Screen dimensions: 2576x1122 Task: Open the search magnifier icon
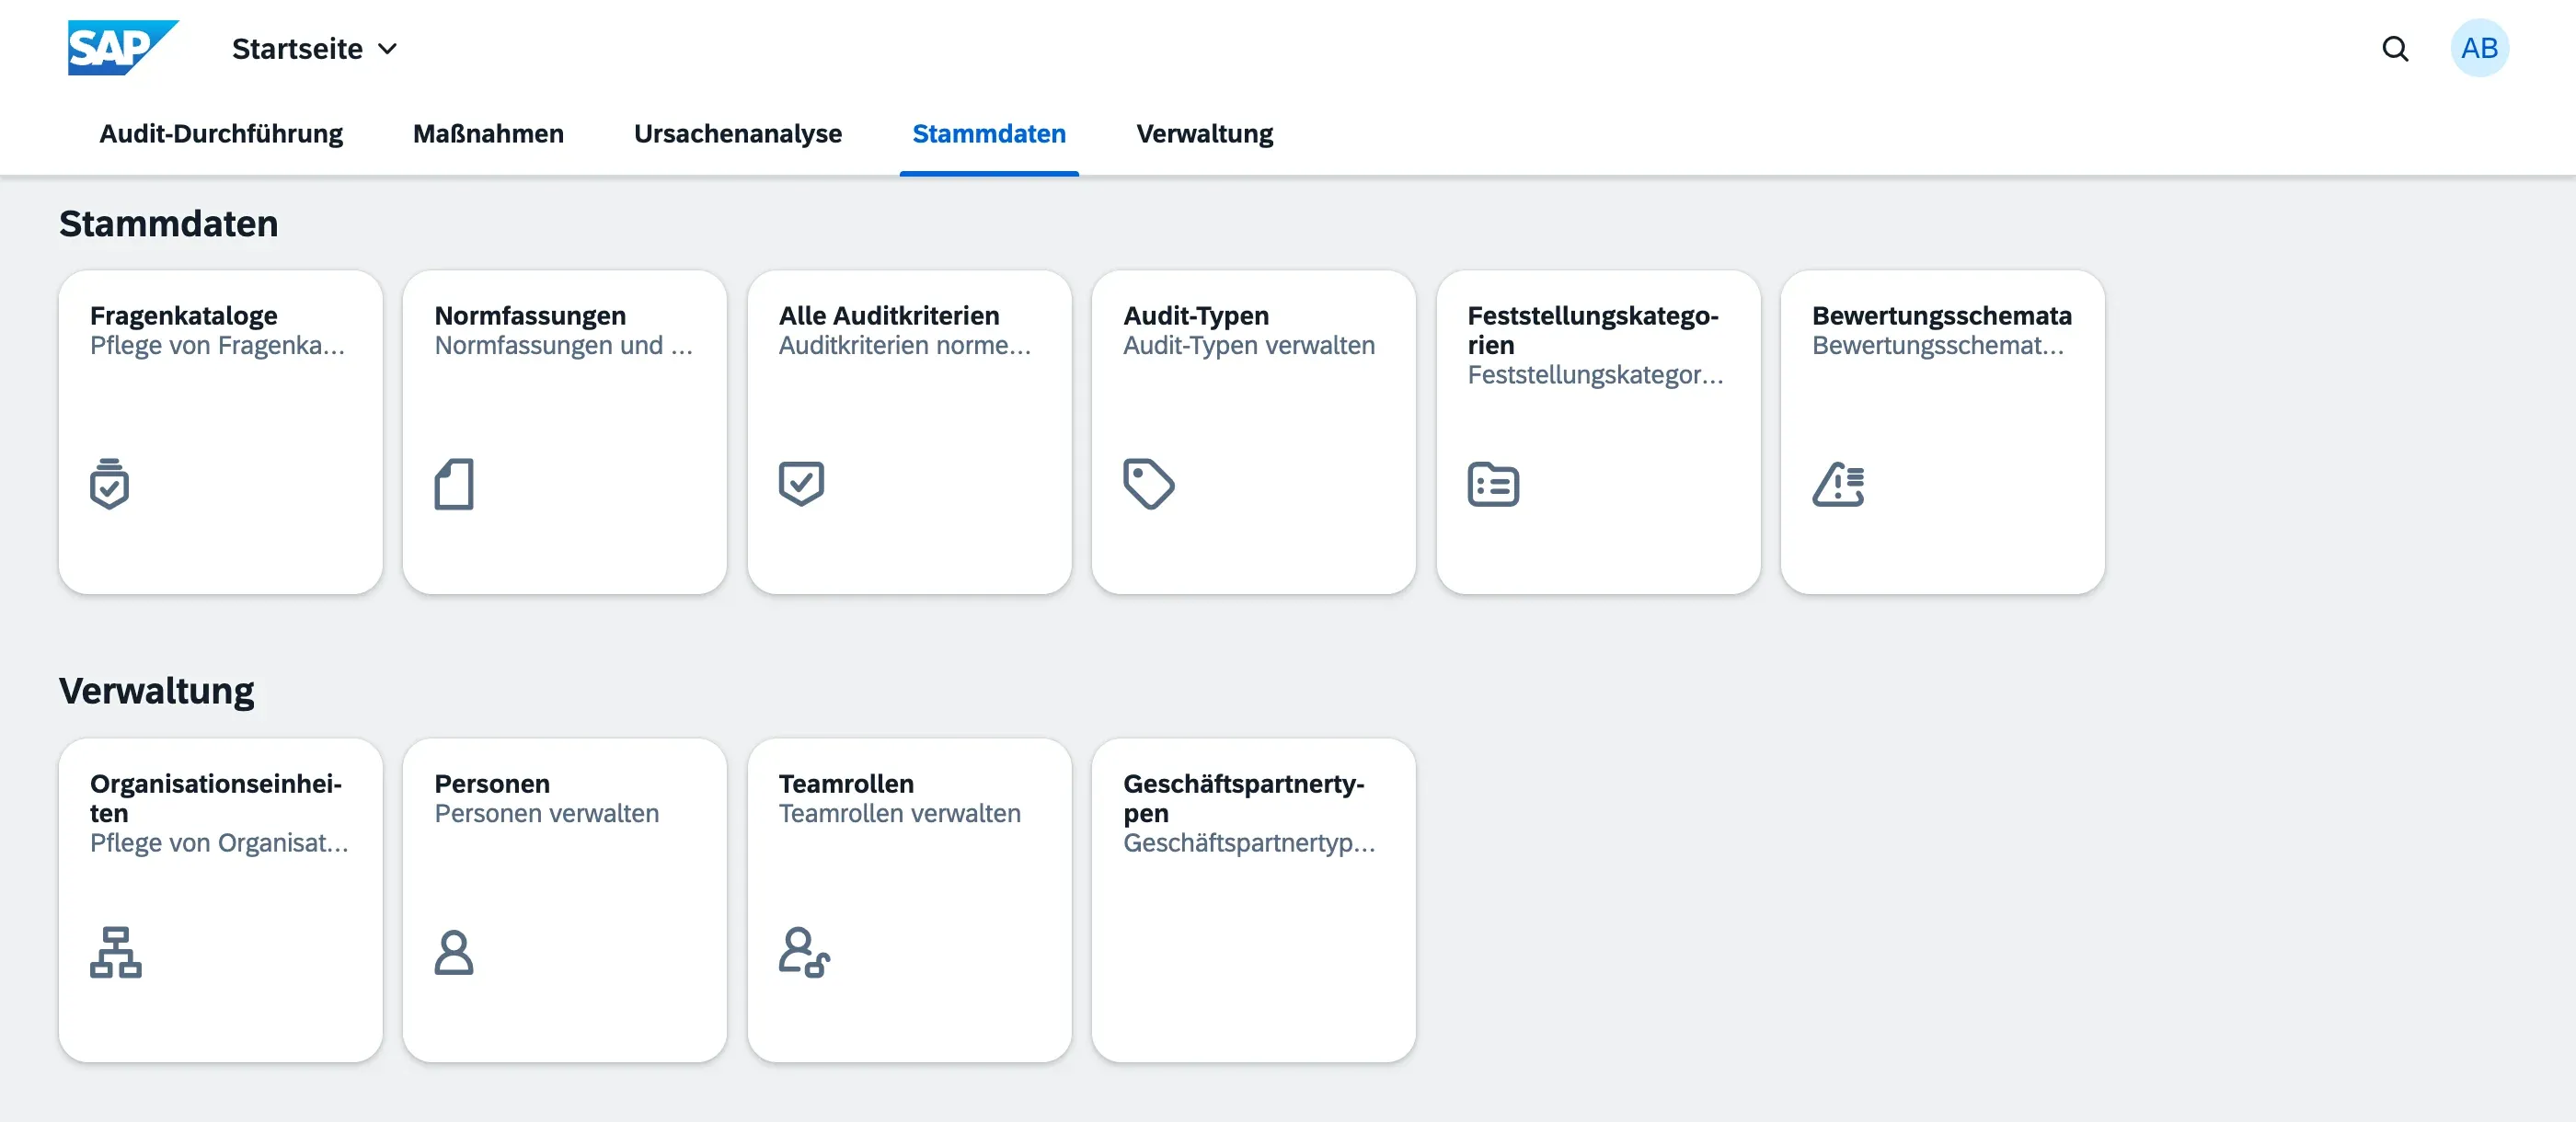tap(2395, 48)
